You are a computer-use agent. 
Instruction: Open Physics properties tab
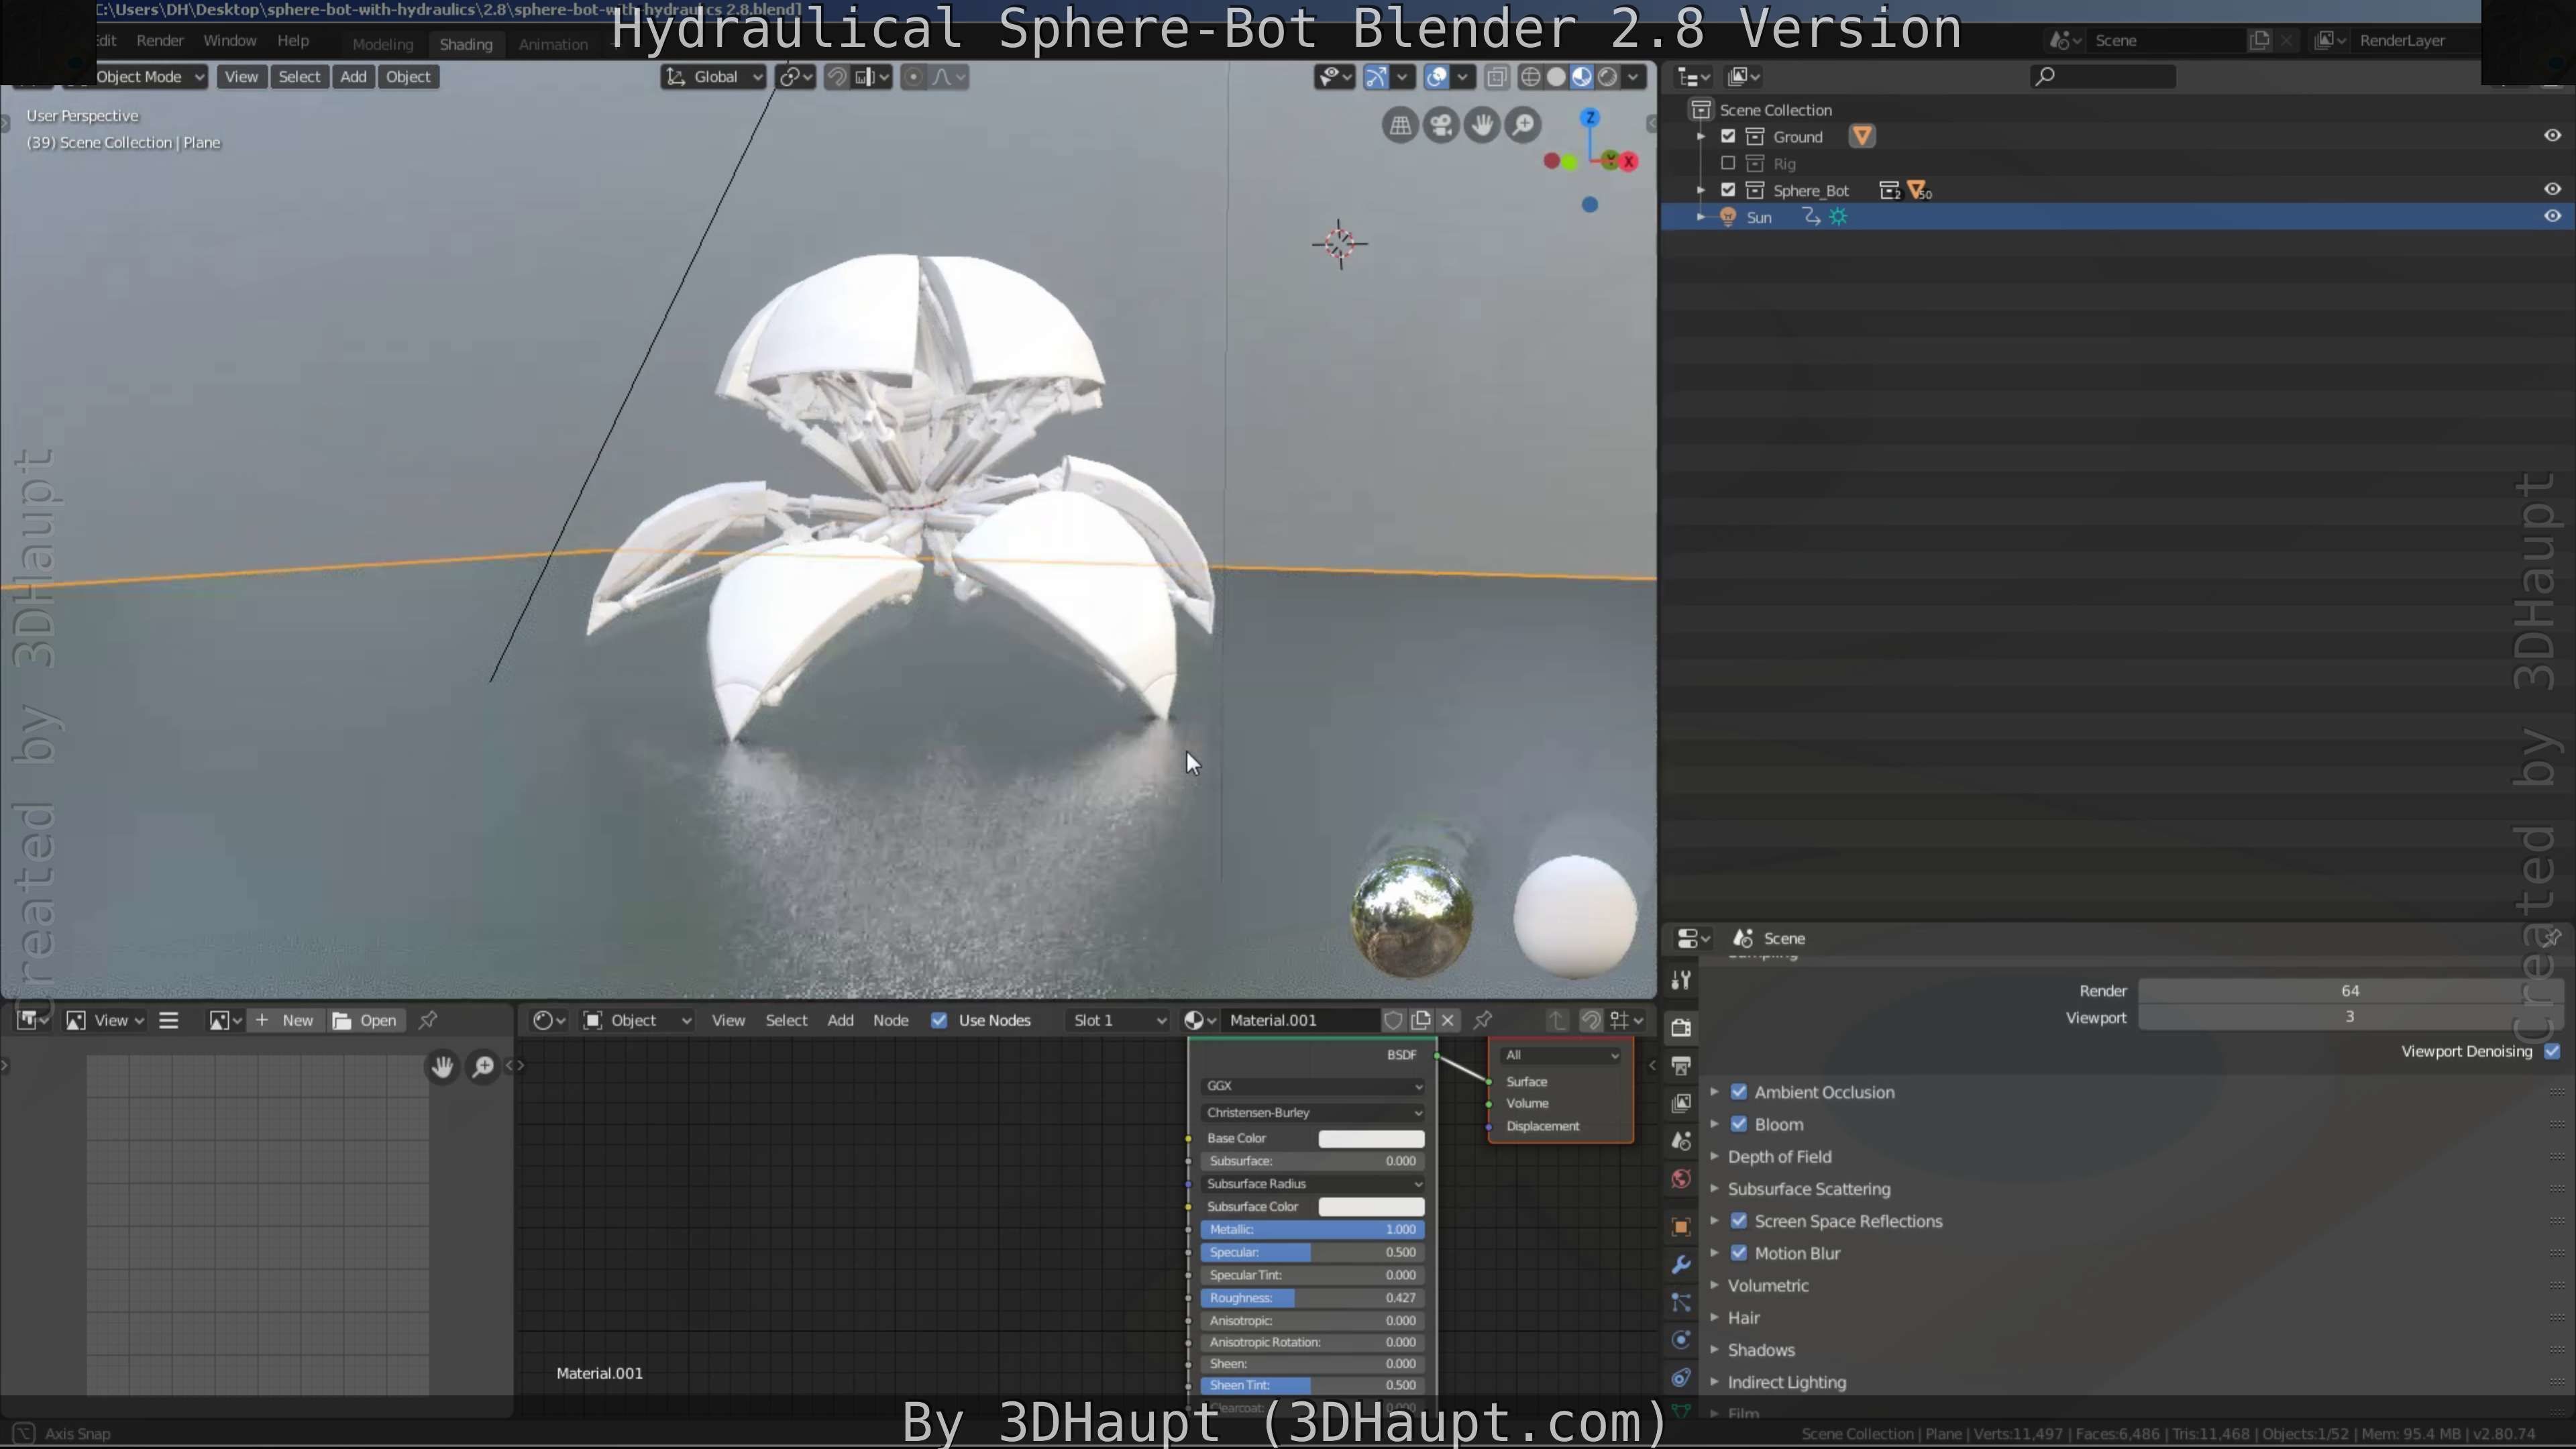coord(1681,1340)
